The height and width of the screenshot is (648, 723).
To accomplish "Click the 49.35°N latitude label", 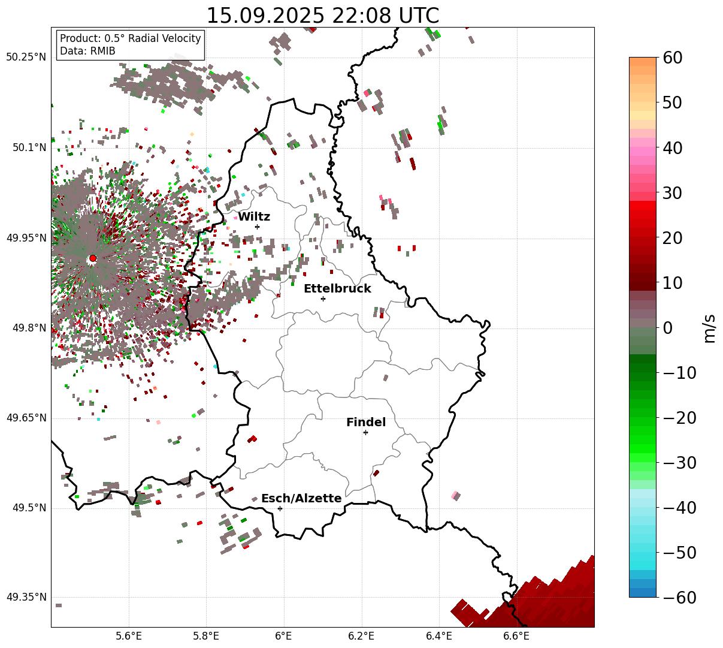I will pos(26,598).
